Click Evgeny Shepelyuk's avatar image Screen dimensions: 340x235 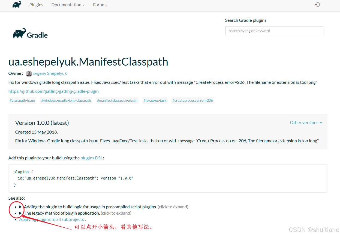click(29, 74)
